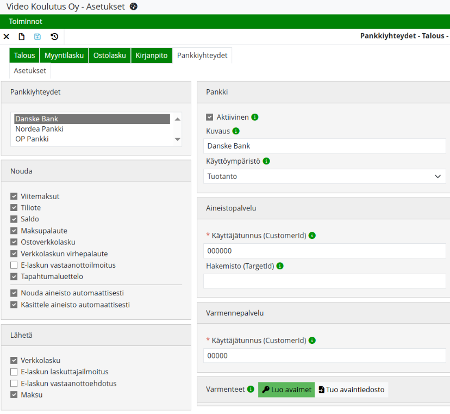
Task: Click info icon next to Käyttöympäristö
Action: (x=266, y=161)
